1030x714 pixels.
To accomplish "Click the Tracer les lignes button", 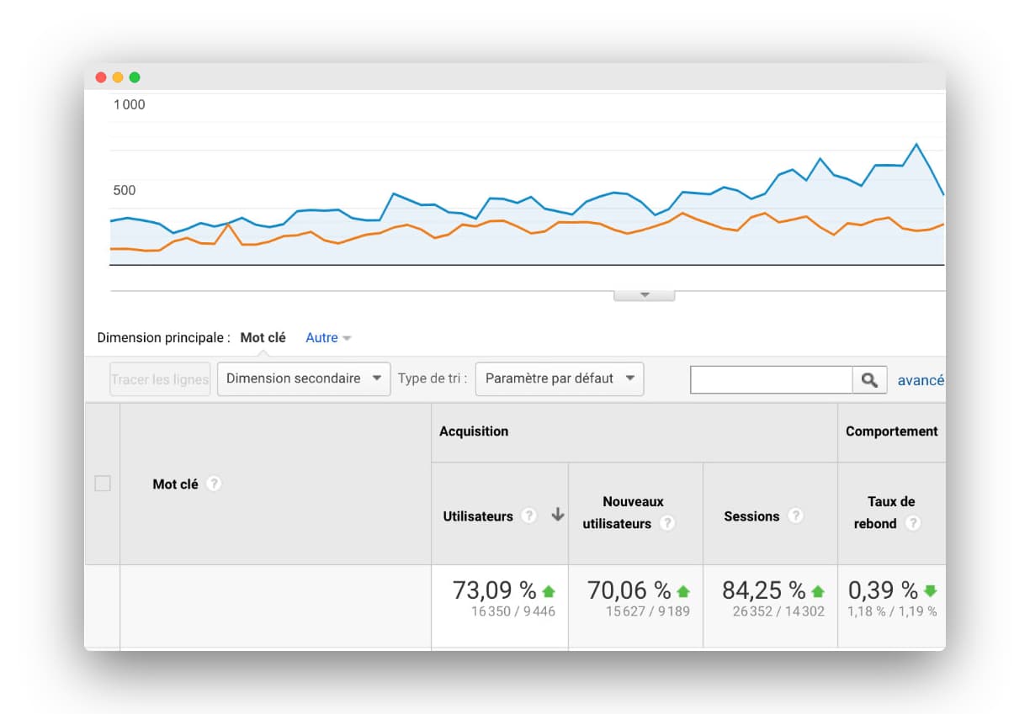I will [160, 379].
